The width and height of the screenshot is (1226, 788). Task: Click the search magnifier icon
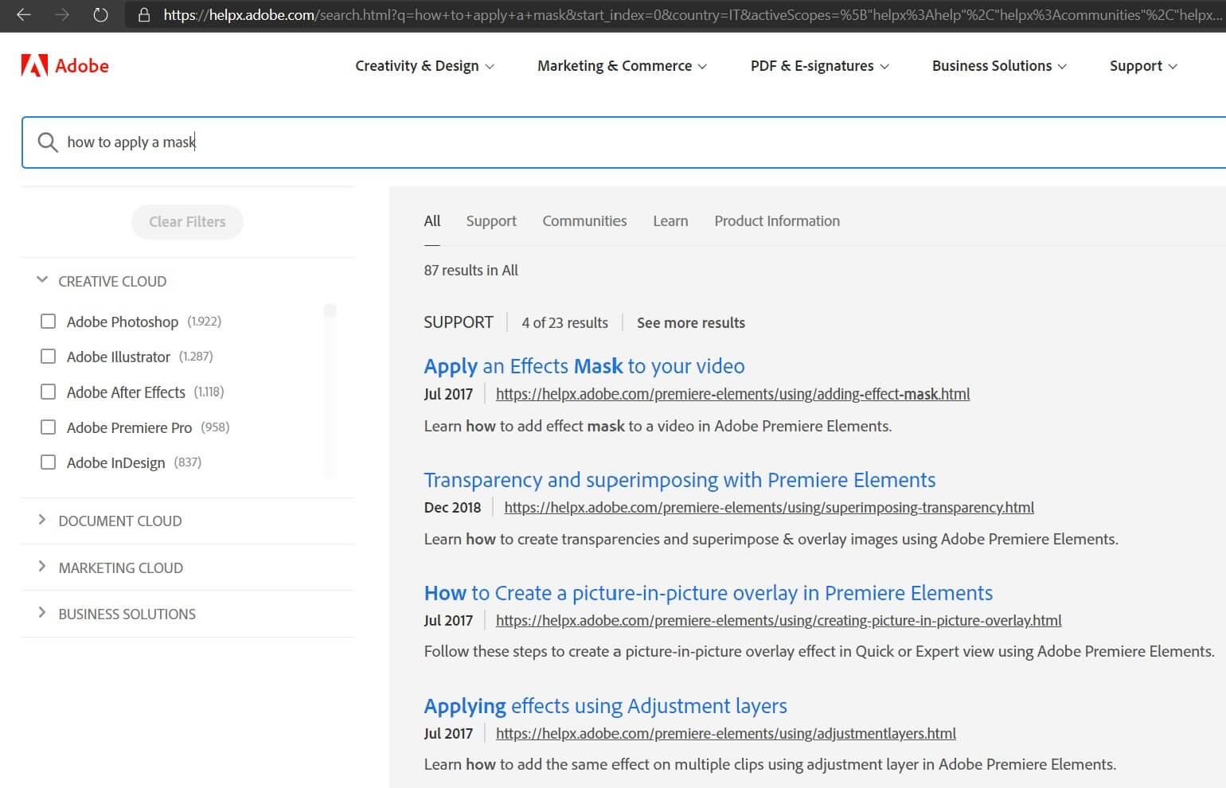tap(48, 142)
